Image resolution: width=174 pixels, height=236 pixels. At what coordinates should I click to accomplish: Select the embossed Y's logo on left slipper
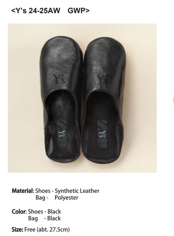click(x=59, y=79)
